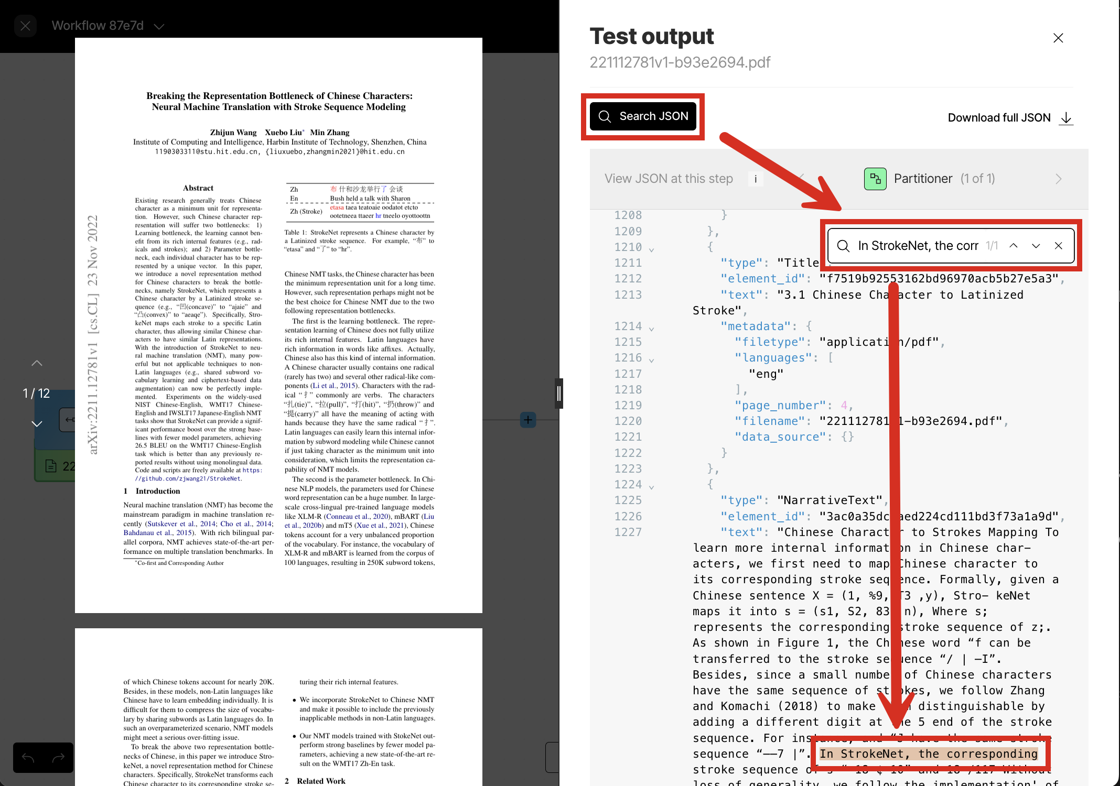Go to the previous PDF page with the up arrow
This screenshot has height=786, width=1120.
pyautogui.click(x=36, y=363)
